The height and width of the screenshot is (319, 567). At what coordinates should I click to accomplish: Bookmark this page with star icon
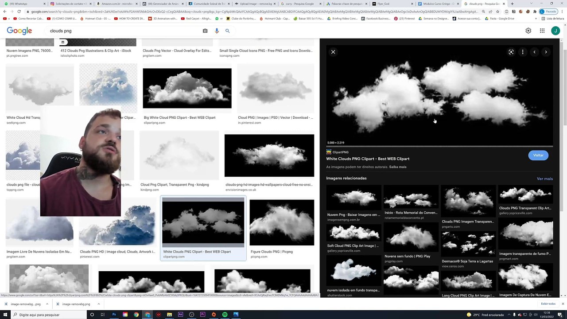point(497,12)
